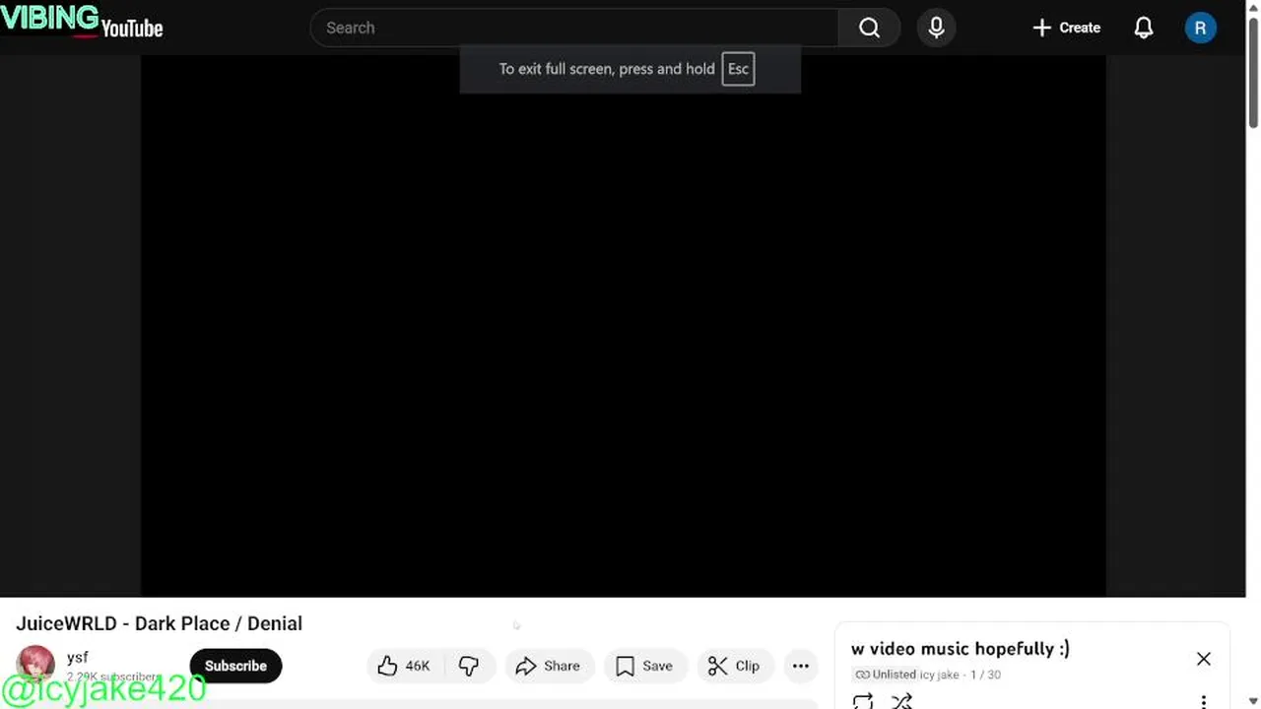Click the magnifying glass search button
Screen dimensions: 1261x709
[869, 28]
